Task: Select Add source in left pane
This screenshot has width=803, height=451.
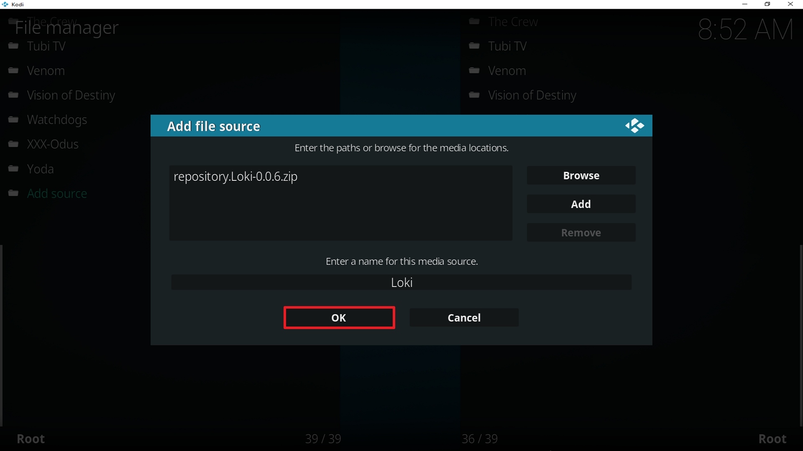Action: [57, 194]
